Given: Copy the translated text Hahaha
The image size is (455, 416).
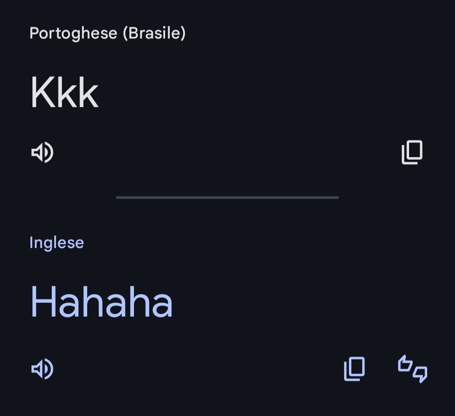Looking at the screenshot, I should coord(354,369).
